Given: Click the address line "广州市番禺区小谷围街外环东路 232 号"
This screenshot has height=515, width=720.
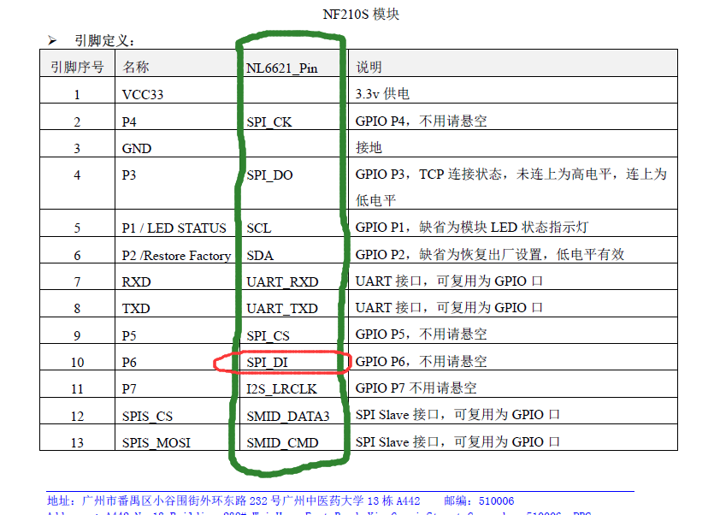Looking at the screenshot, I should pyautogui.click(x=181, y=500).
